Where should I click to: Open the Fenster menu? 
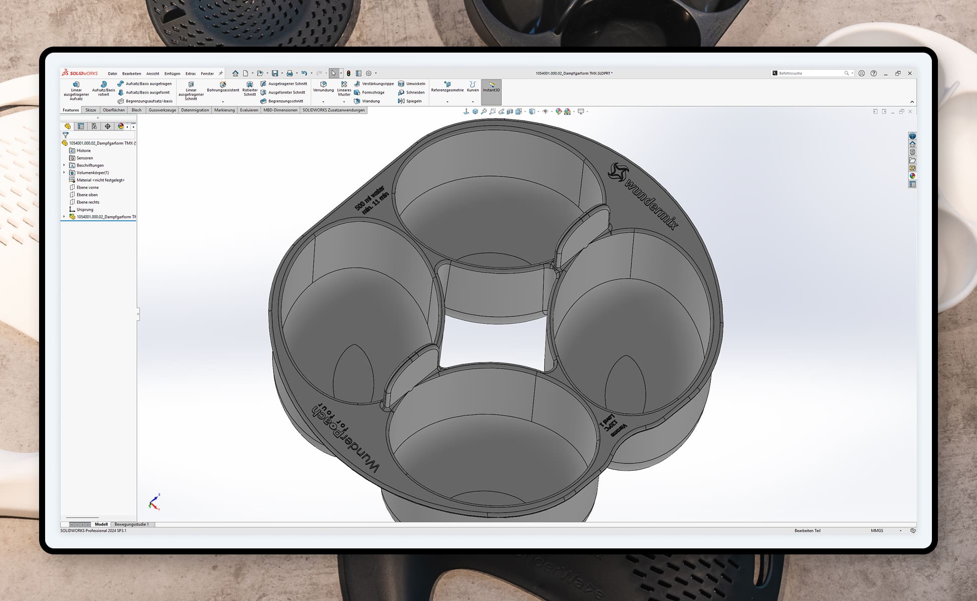point(207,73)
